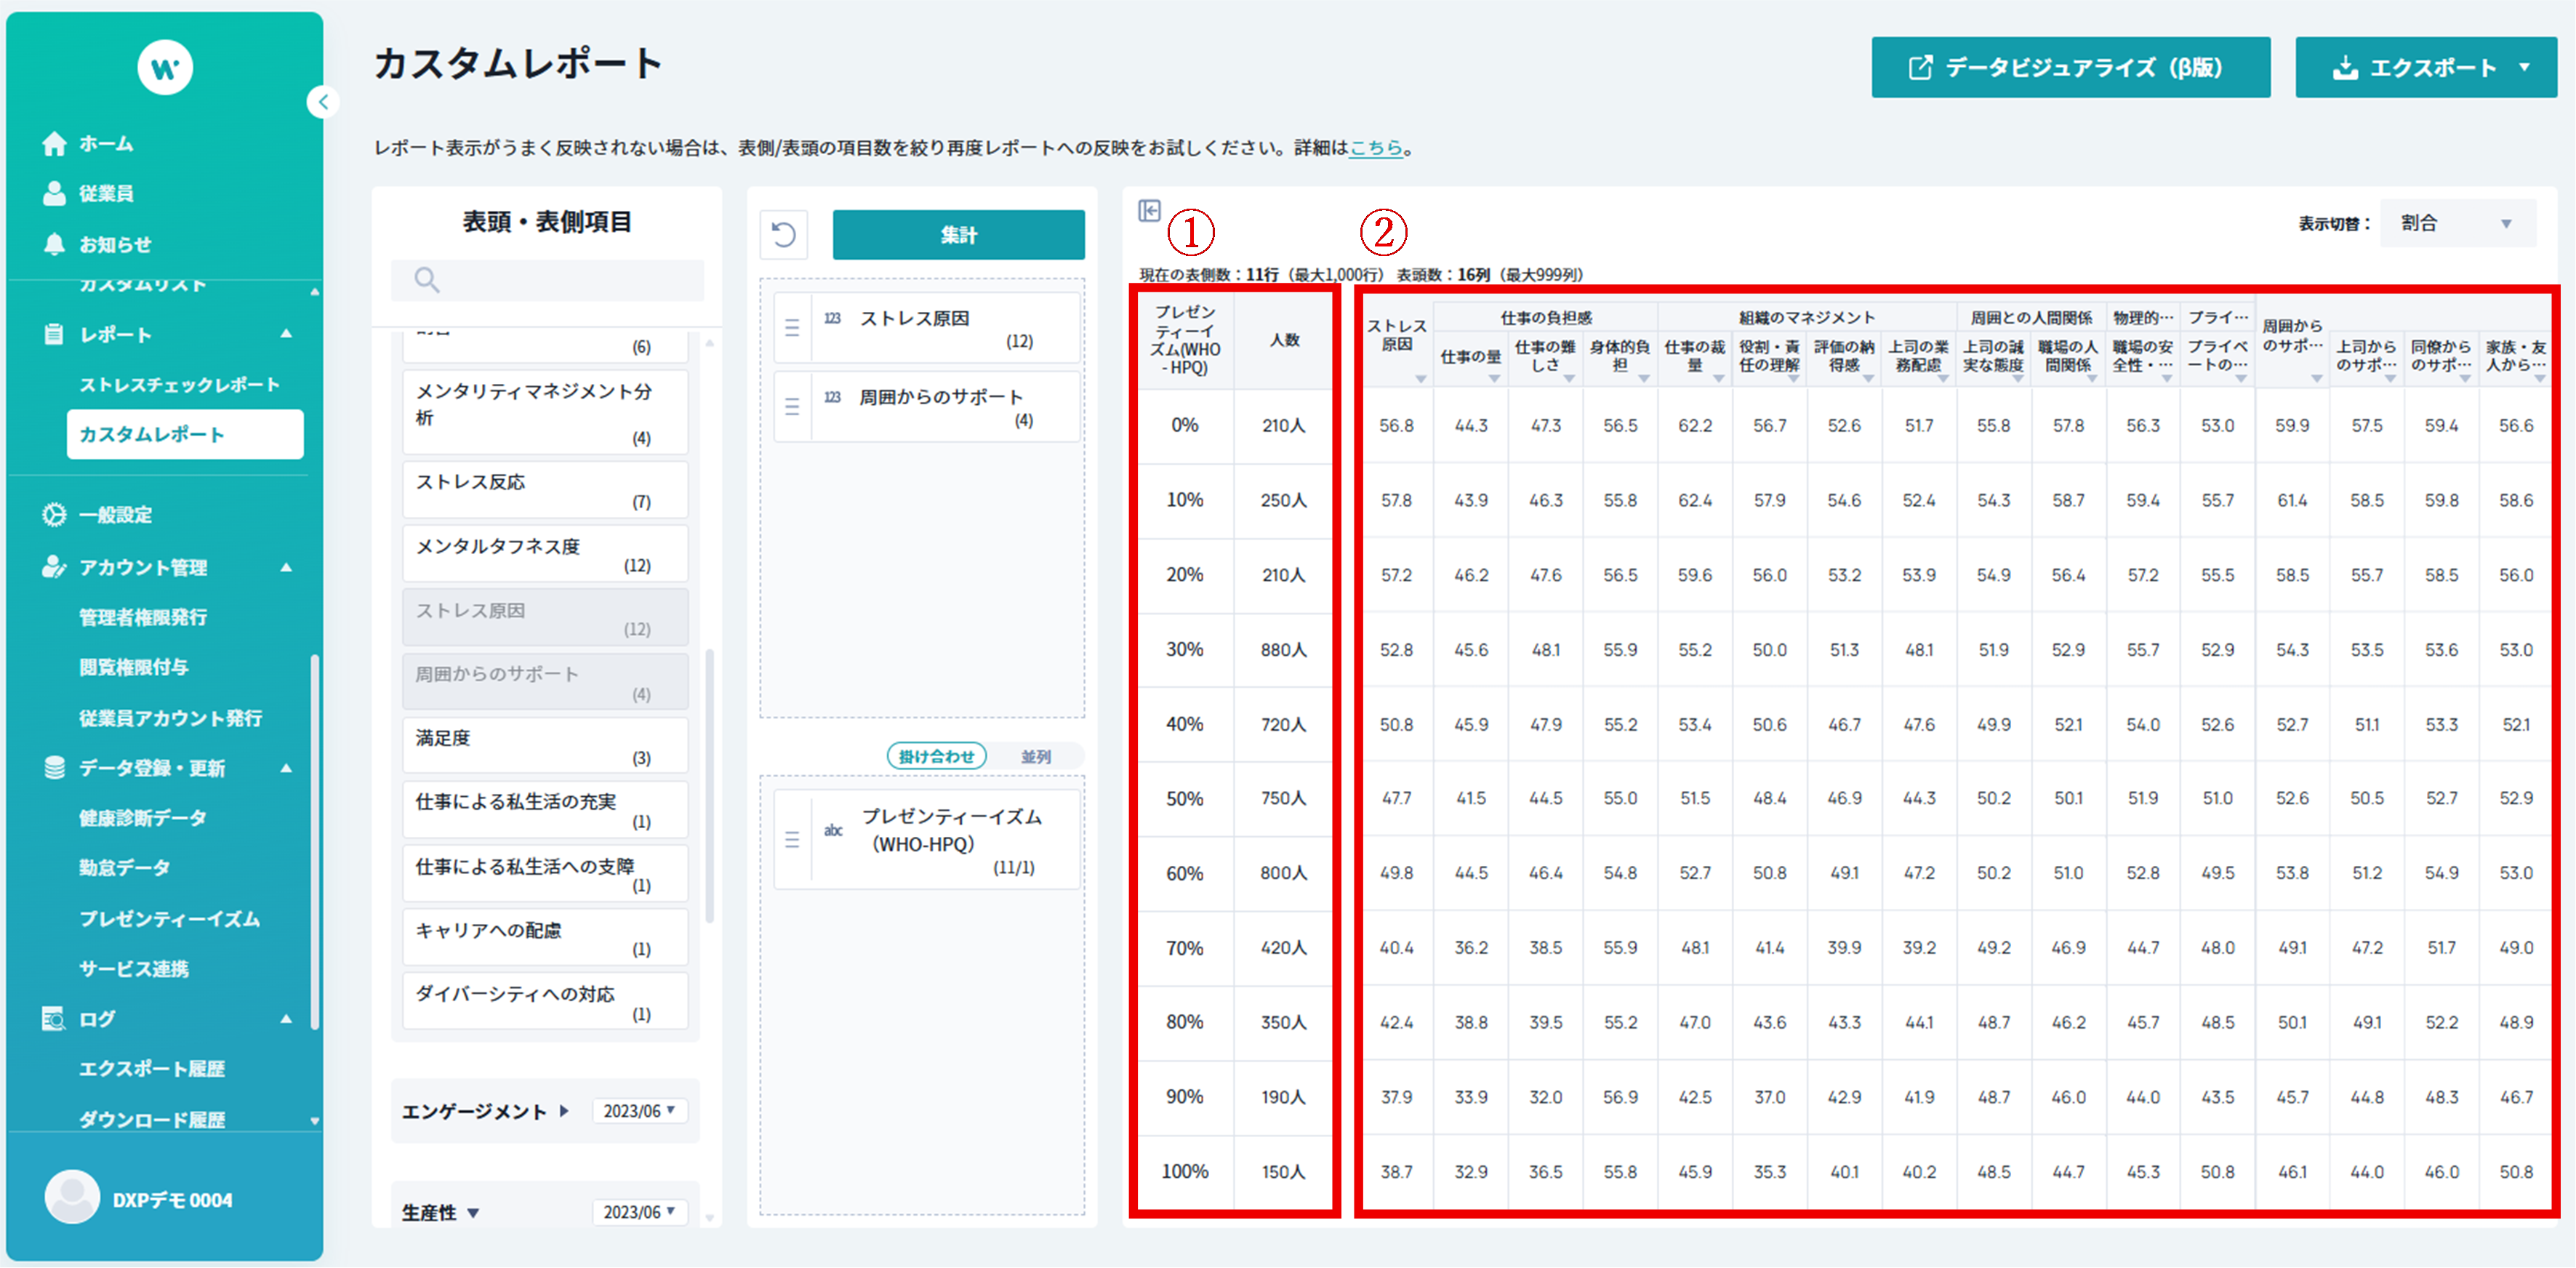Collapse the アカウント管理 section arrow
Viewport: 2576px width, 1268px height.
coord(287,567)
